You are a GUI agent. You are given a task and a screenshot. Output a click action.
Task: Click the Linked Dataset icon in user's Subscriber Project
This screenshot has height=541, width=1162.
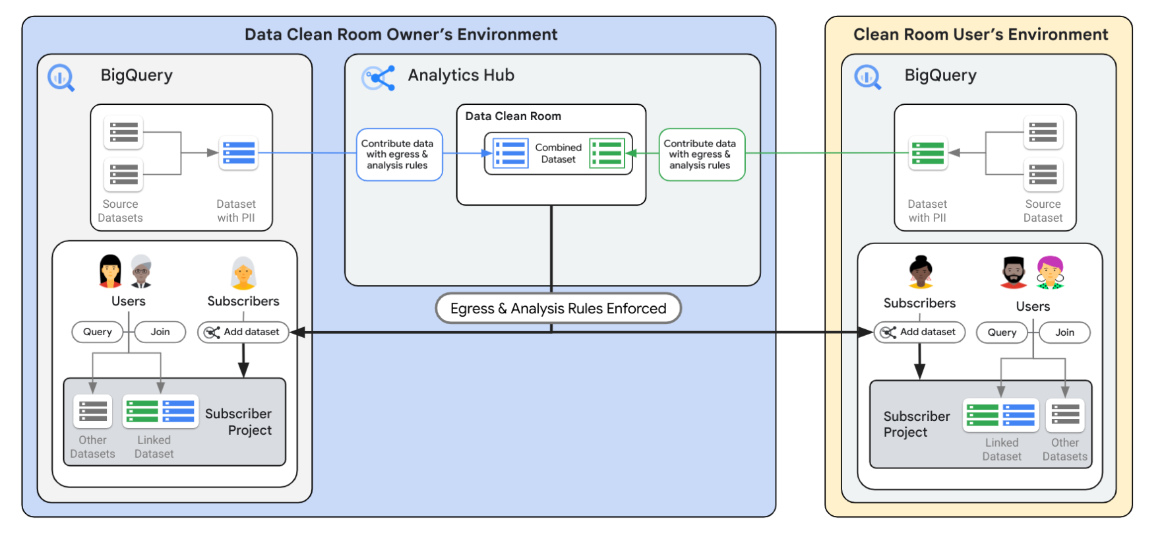click(x=1000, y=415)
